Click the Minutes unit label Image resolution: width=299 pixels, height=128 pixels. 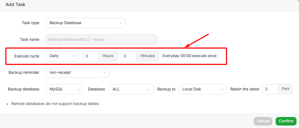[x=148, y=56]
